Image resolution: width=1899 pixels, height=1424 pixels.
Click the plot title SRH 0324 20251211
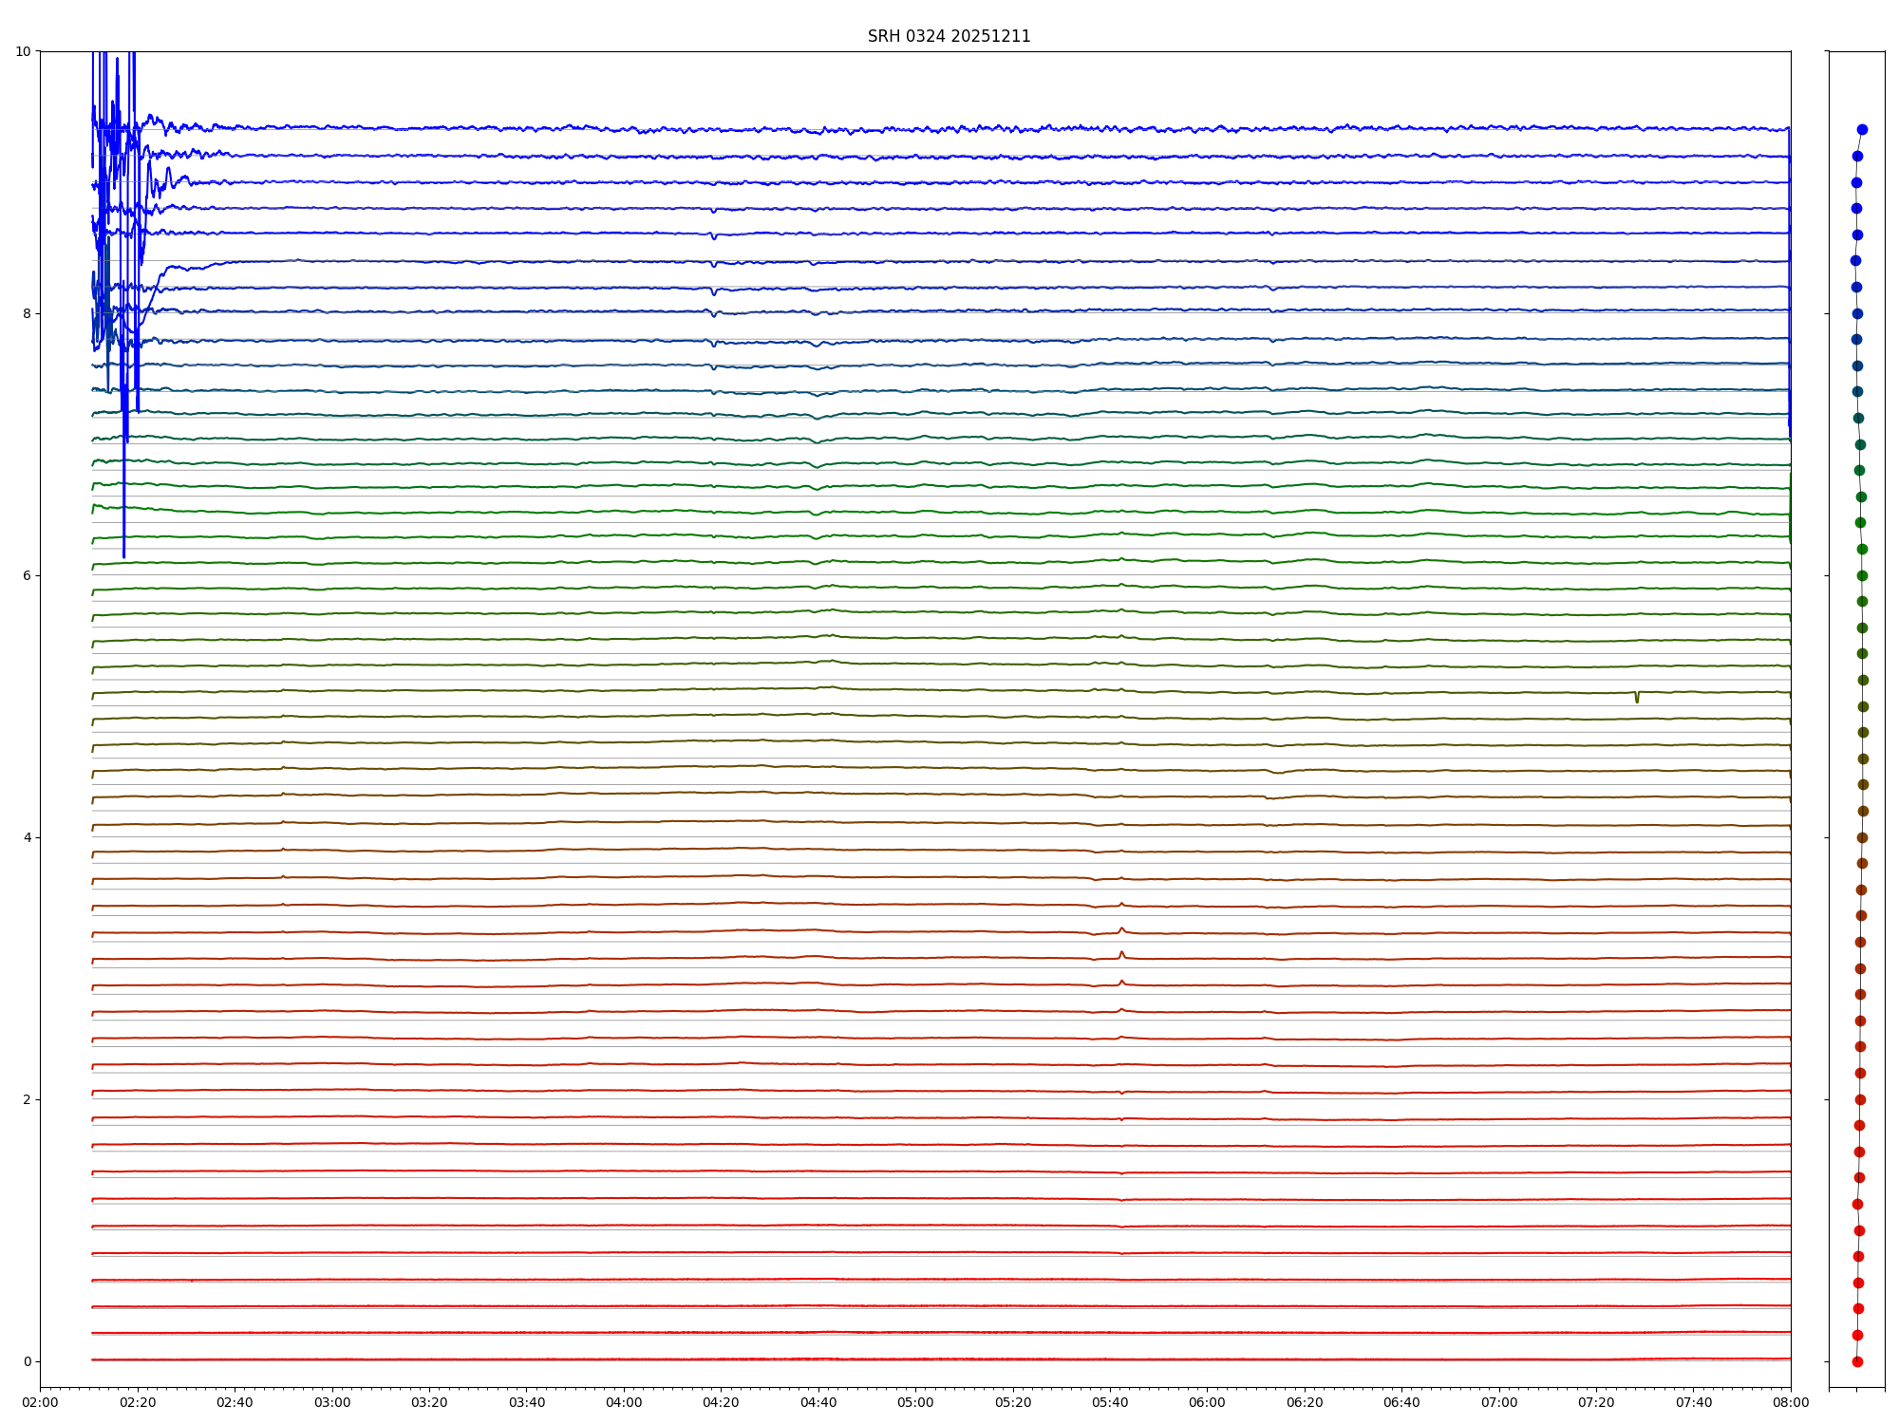pyautogui.click(x=949, y=36)
